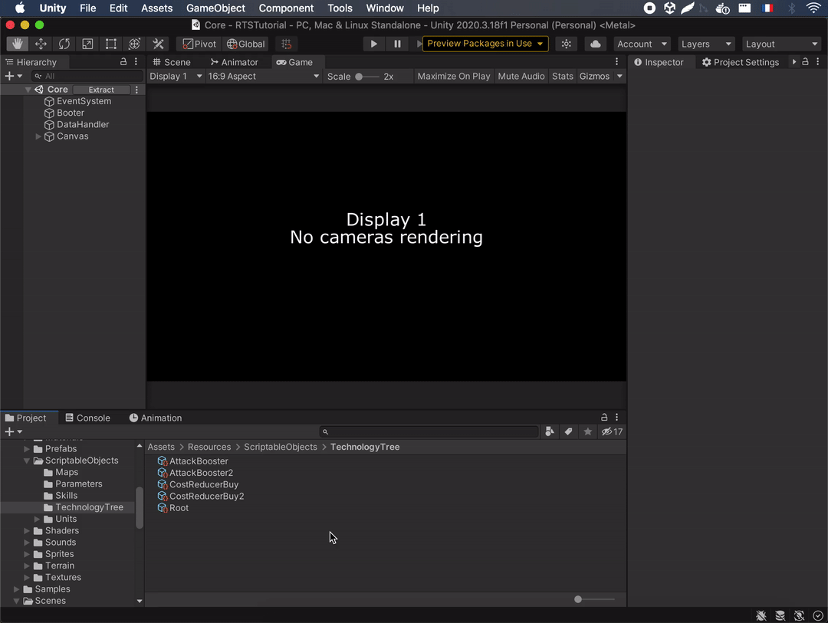Screen dimensions: 828x623
Task: Select the Rotate tool
Action: pos(64,44)
